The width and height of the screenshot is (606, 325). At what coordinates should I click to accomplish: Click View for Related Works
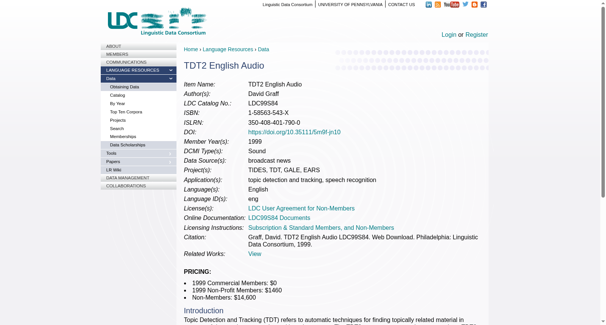pos(255,254)
